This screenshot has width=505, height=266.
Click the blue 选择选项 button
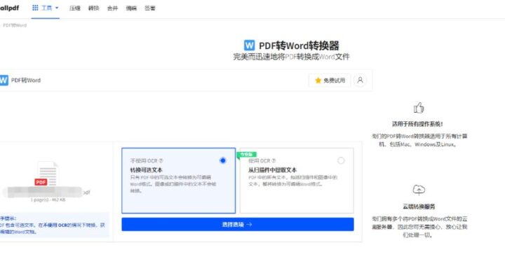click(x=238, y=224)
